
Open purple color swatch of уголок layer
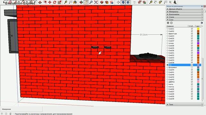click(198, 43)
